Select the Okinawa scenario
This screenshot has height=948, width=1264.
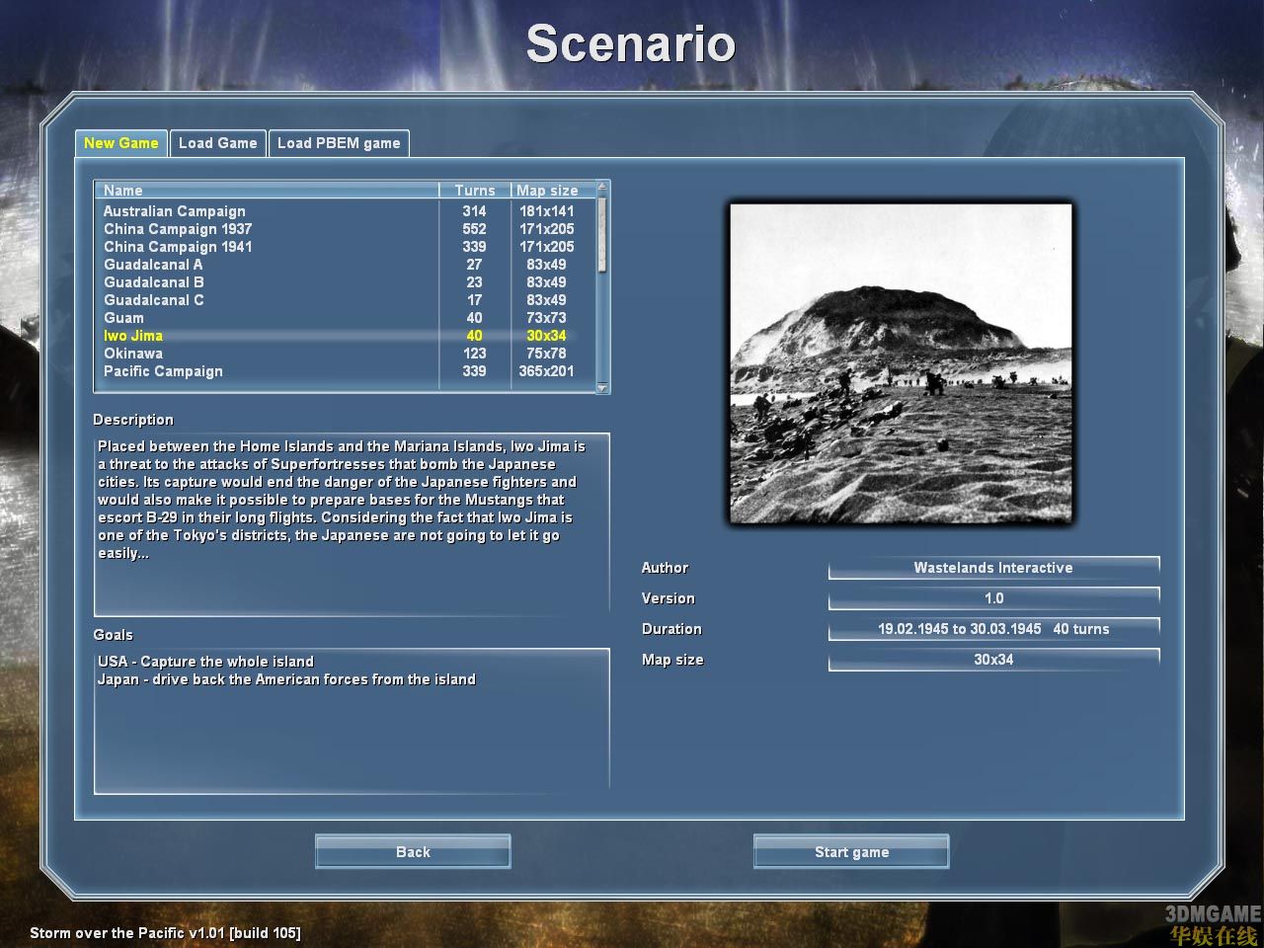click(133, 354)
